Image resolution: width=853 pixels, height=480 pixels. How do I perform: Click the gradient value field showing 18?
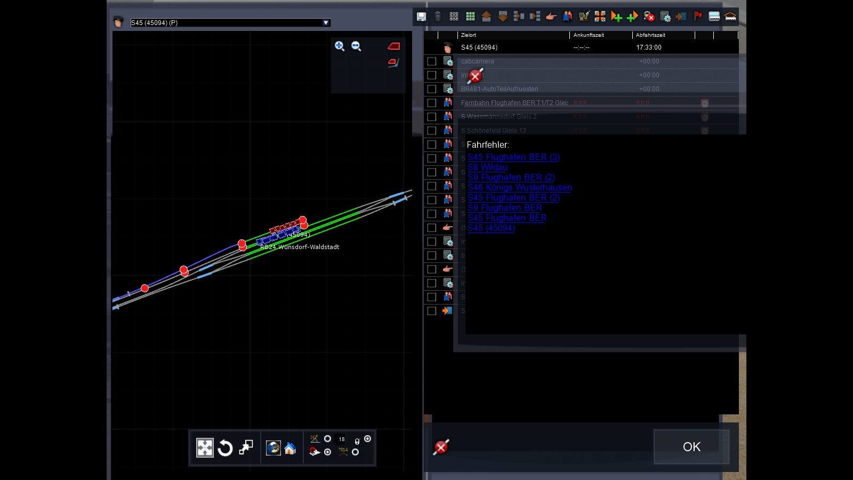(x=342, y=439)
